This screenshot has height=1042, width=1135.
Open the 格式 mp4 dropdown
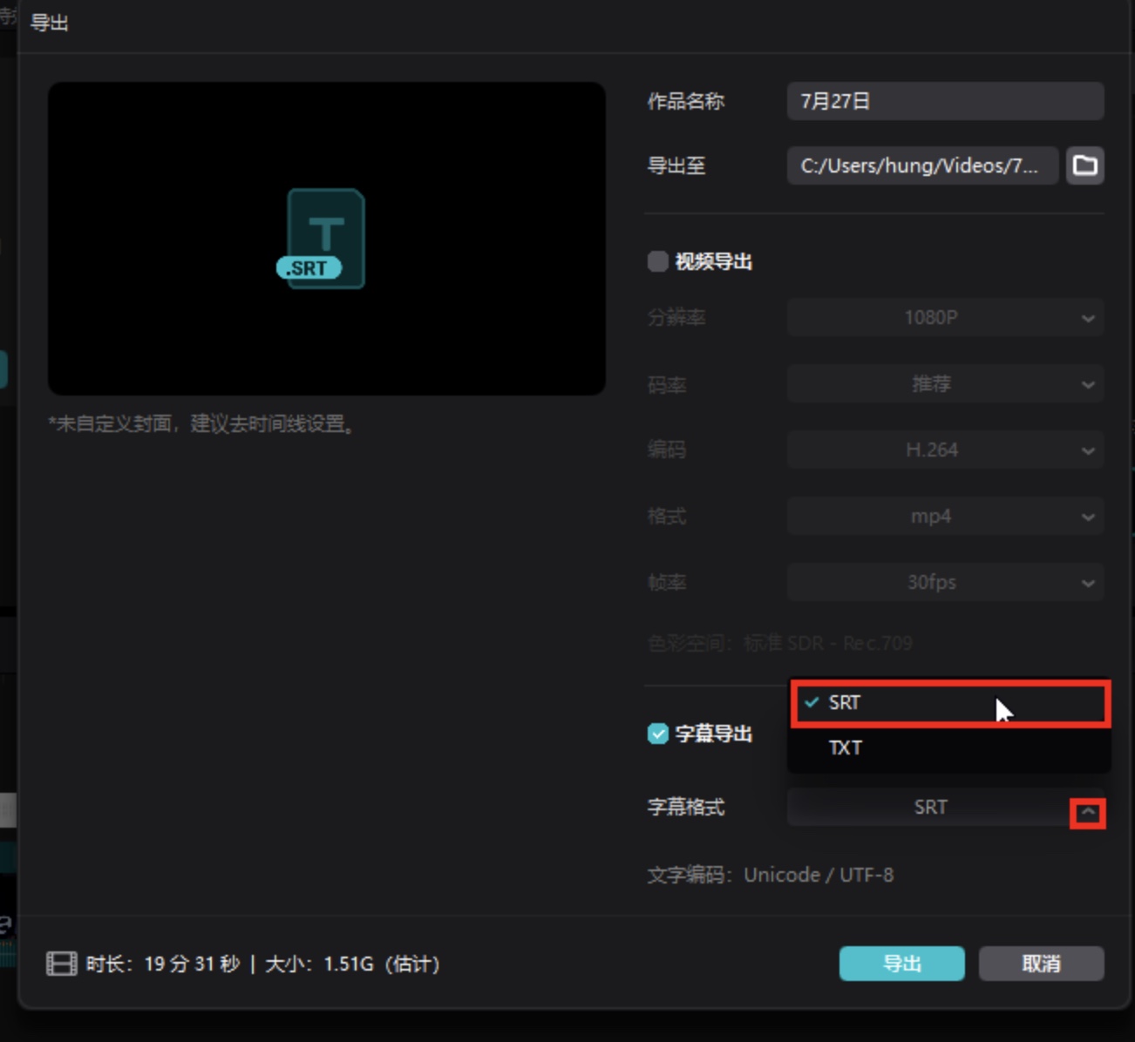tap(946, 516)
